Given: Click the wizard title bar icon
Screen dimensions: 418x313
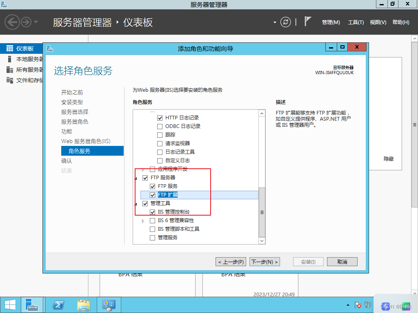Looking at the screenshot, I should [x=50, y=48].
